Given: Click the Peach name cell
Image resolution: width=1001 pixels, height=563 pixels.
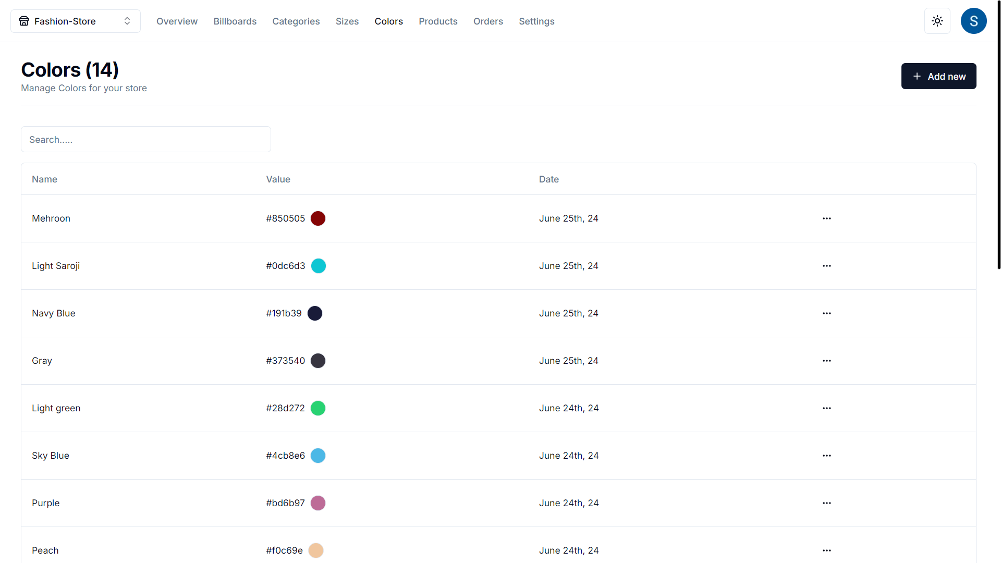Looking at the screenshot, I should click(x=45, y=550).
